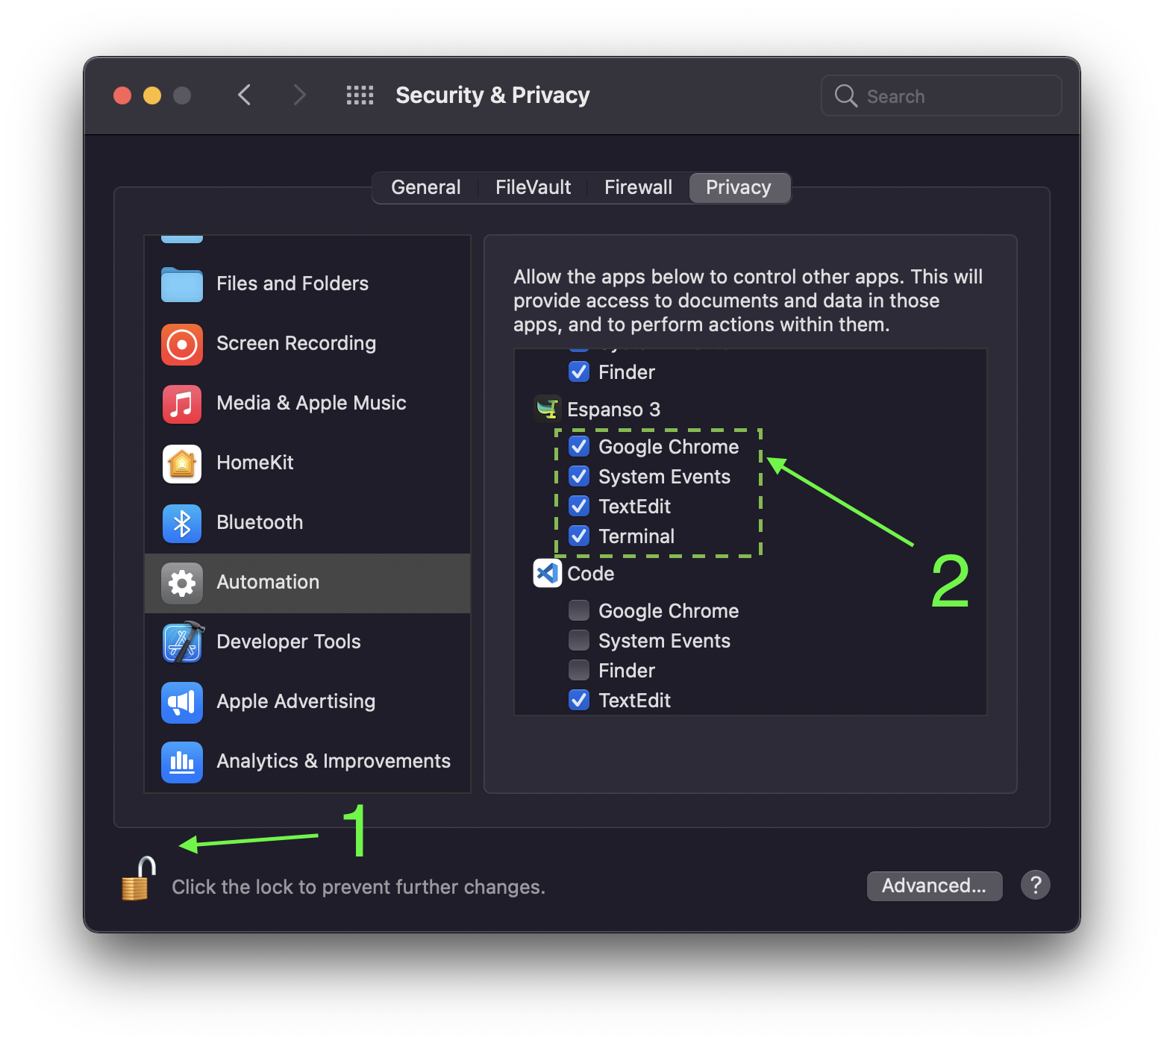The image size is (1164, 1043).
Task: Select Files and Folders category
Action: (x=292, y=284)
